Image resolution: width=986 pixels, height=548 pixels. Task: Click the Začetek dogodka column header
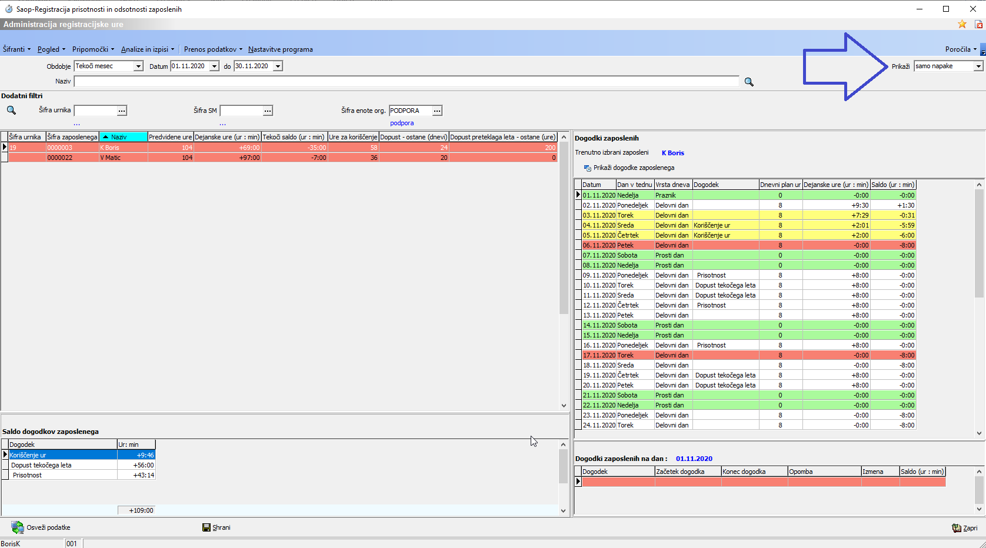[x=688, y=472]
